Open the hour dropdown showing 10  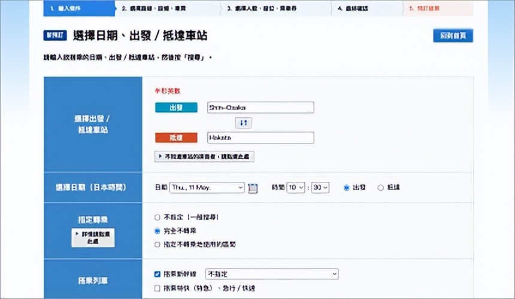point(296,188)
